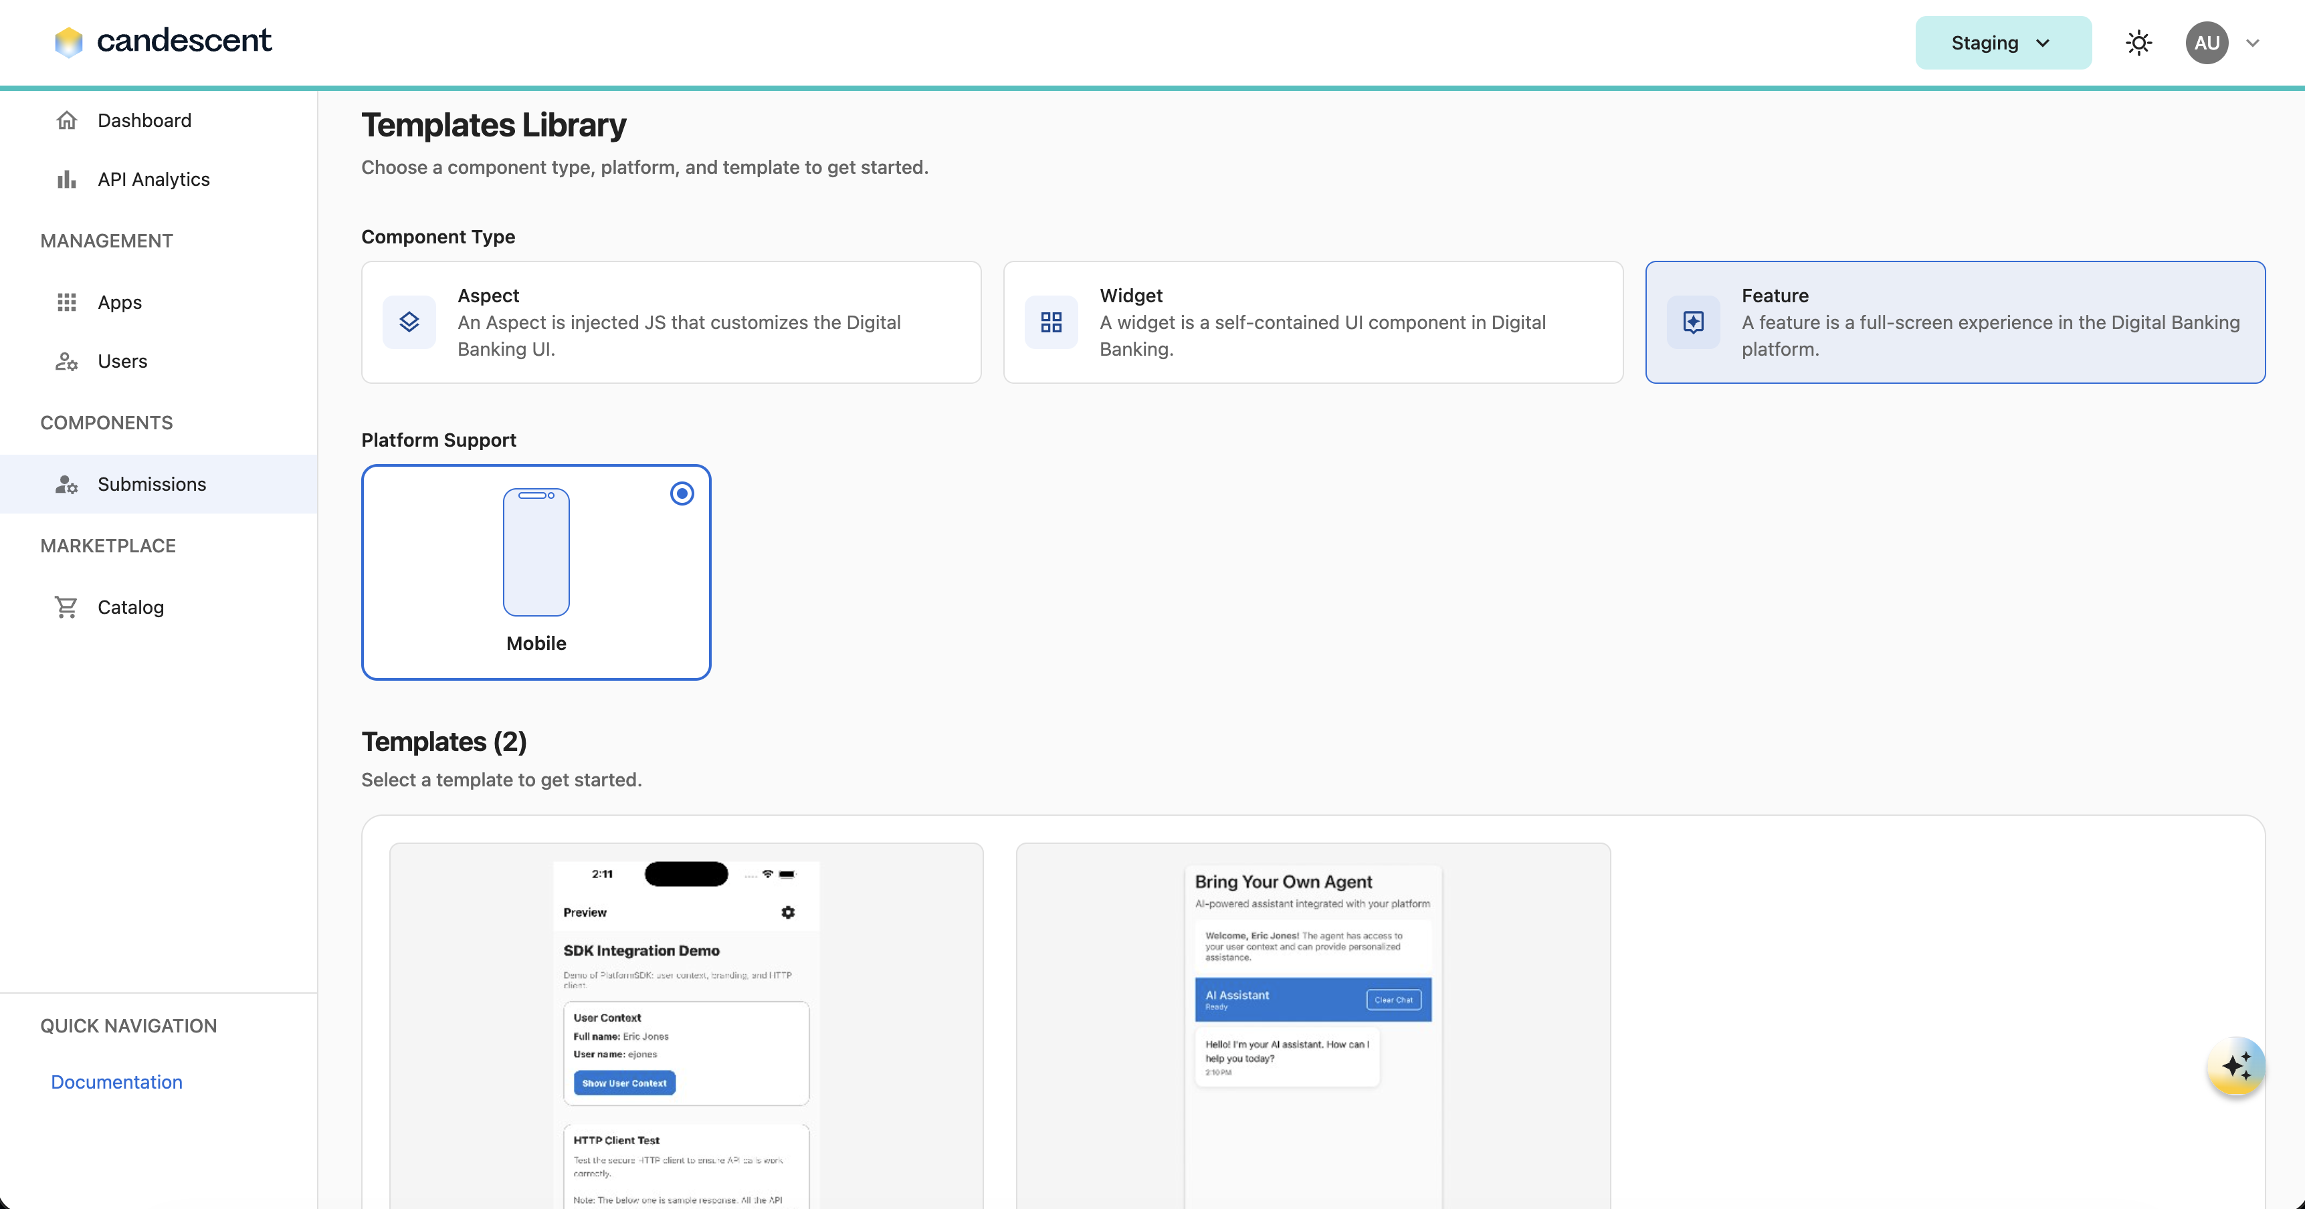This screenshot has width=2305, height=1209.
Task: Click Show User Context button in preview
Action: coord(625,1083)
